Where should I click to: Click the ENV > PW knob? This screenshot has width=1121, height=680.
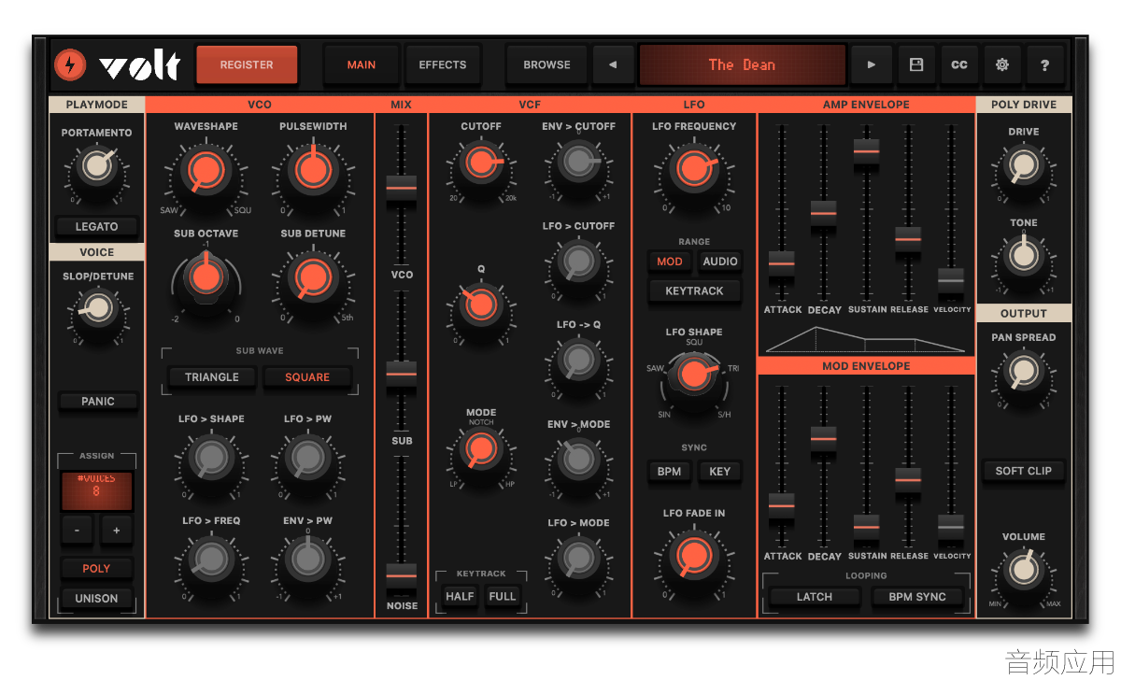(307, 559)
